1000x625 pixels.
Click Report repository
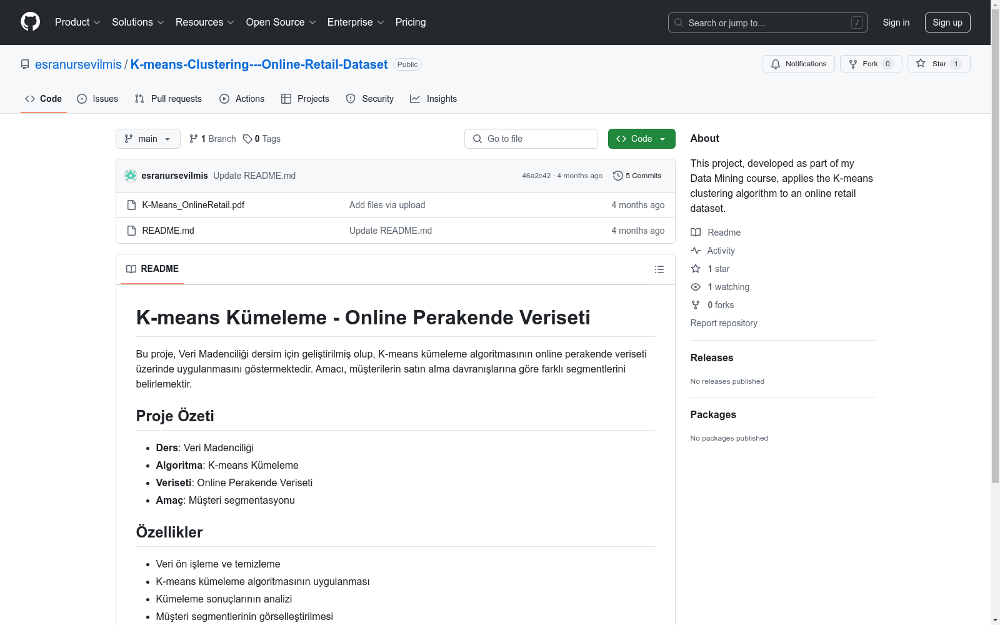pyautogui.click(x=724, y=323)
